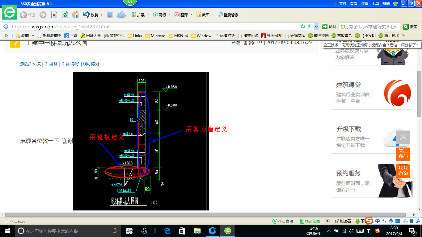Toggle the bookmarks sidebar panel icon

pos(6,36)
